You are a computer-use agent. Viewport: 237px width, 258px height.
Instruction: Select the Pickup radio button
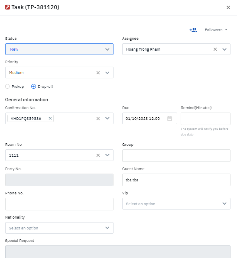click(7, 87)
